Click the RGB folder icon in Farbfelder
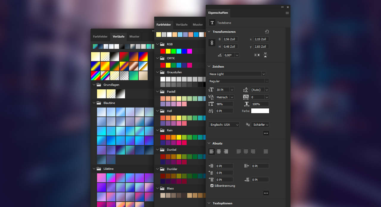This screenshot has height=207, width=381. [162, 44]
